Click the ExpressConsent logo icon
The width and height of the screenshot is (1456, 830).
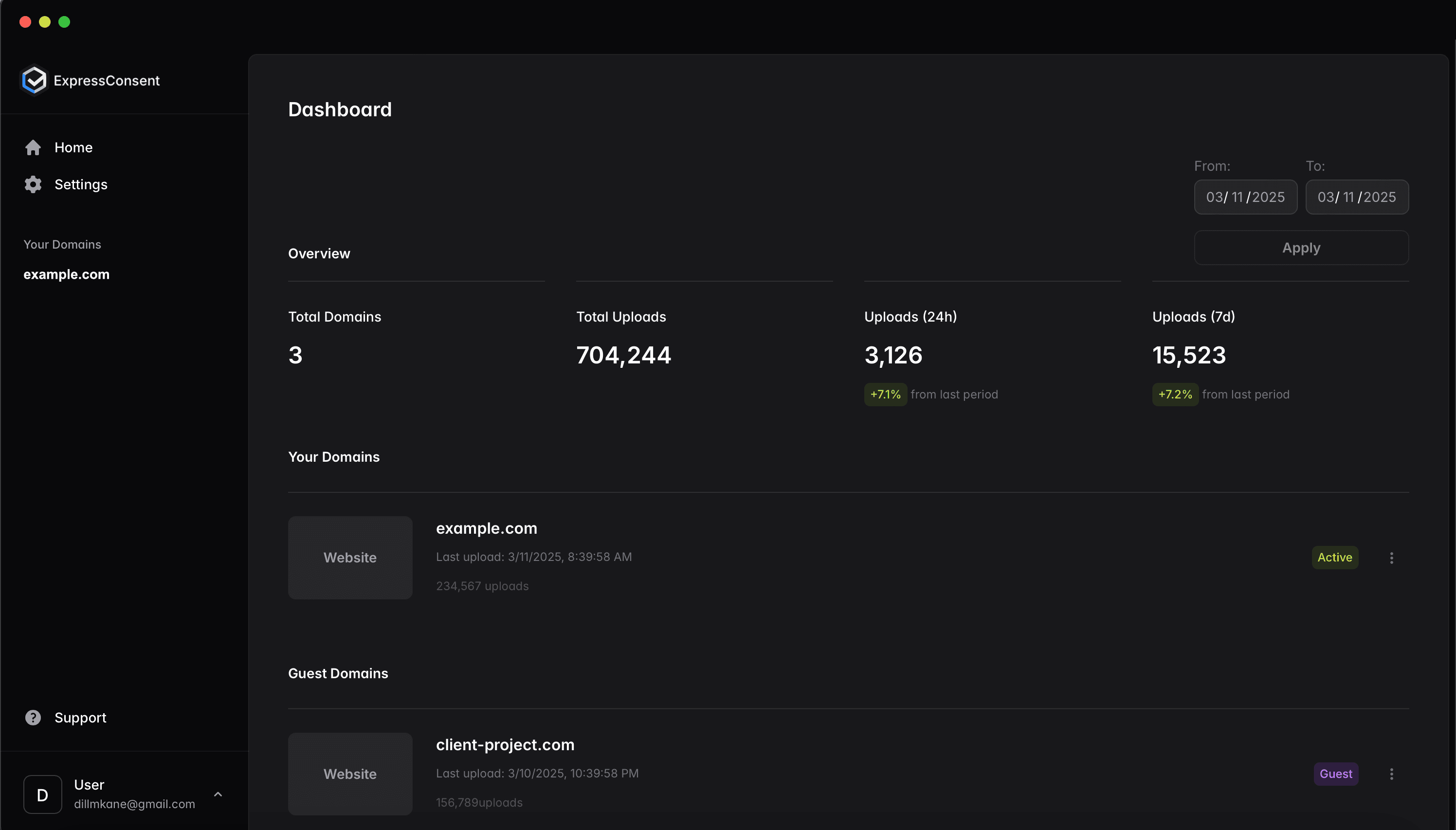coord(34,80)
